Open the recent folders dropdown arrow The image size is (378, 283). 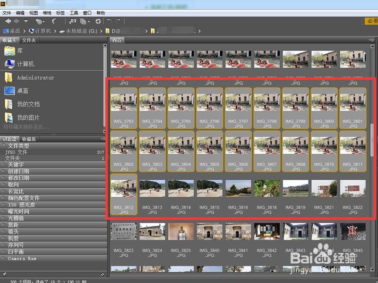[26, 21]
